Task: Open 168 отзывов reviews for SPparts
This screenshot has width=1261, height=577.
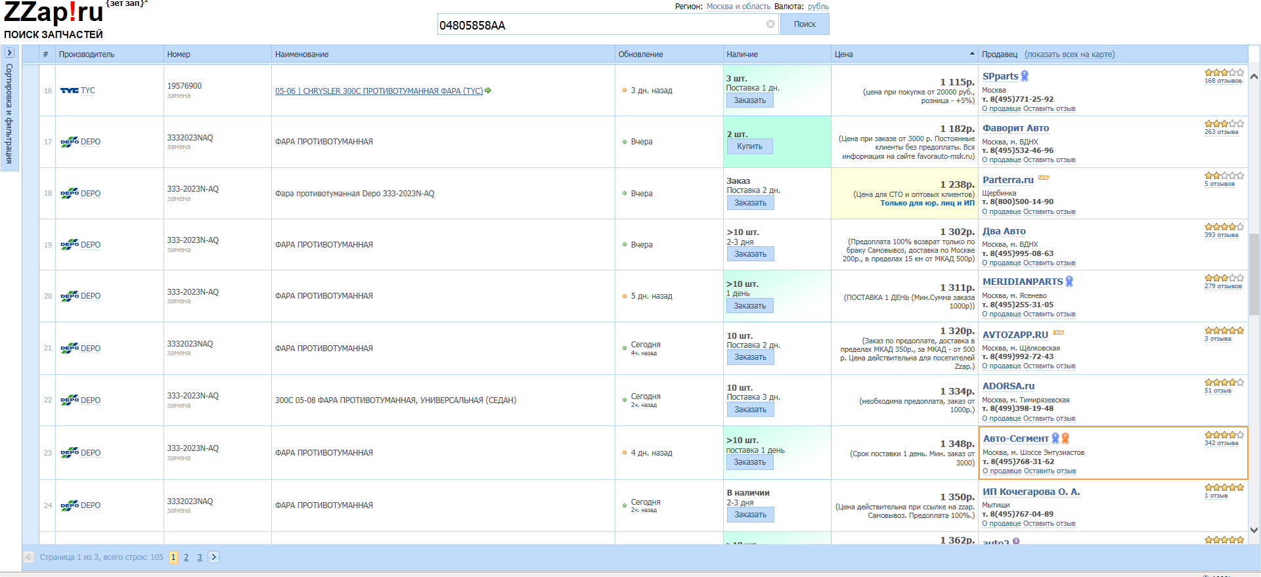Action: (x=1223, y=81)
